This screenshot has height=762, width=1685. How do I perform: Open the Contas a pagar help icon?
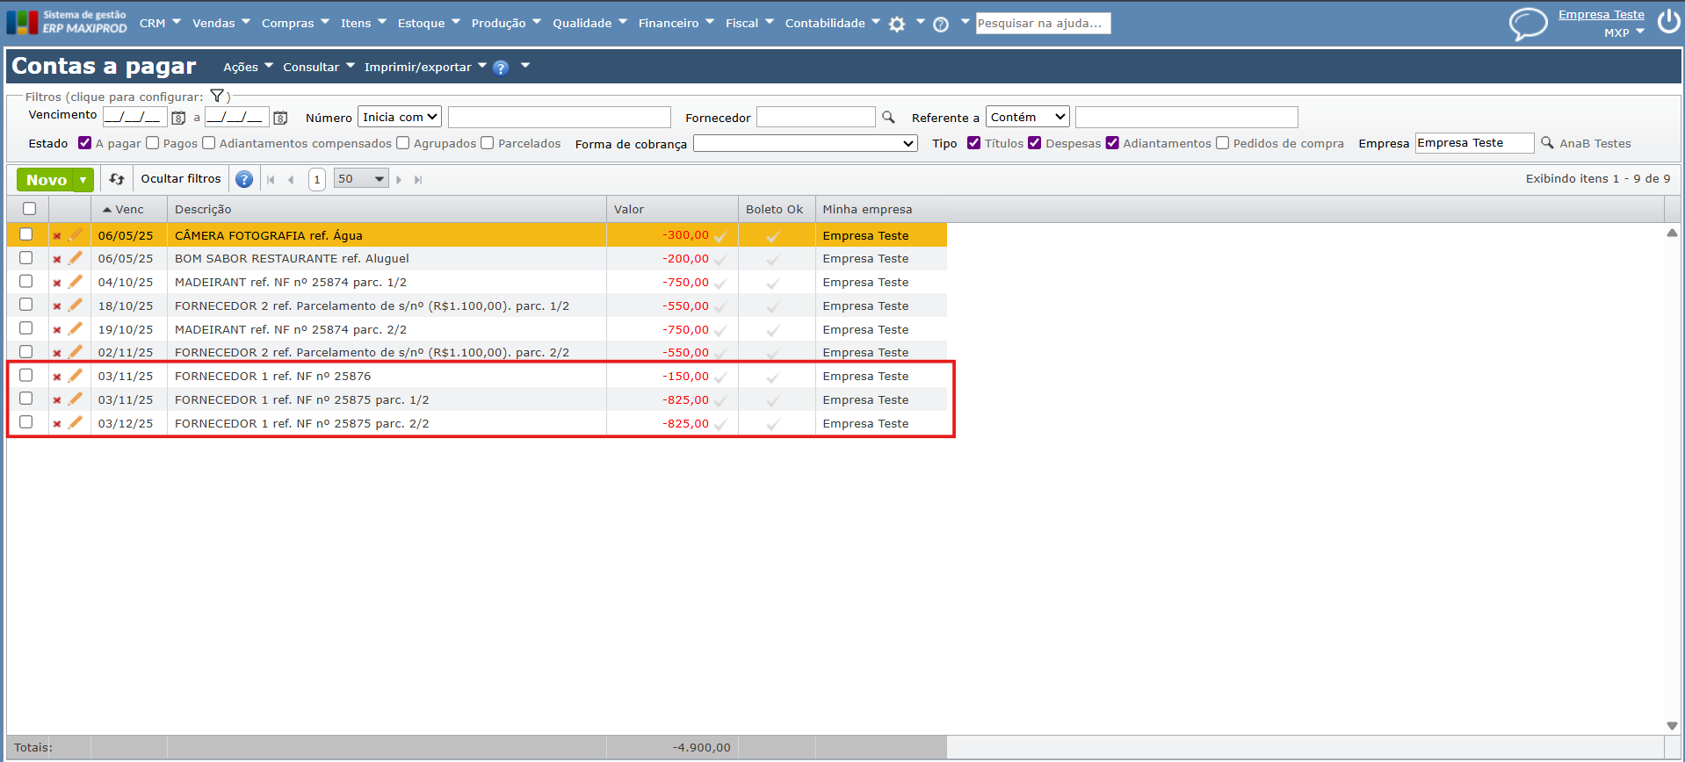click(x=501, y=68)
